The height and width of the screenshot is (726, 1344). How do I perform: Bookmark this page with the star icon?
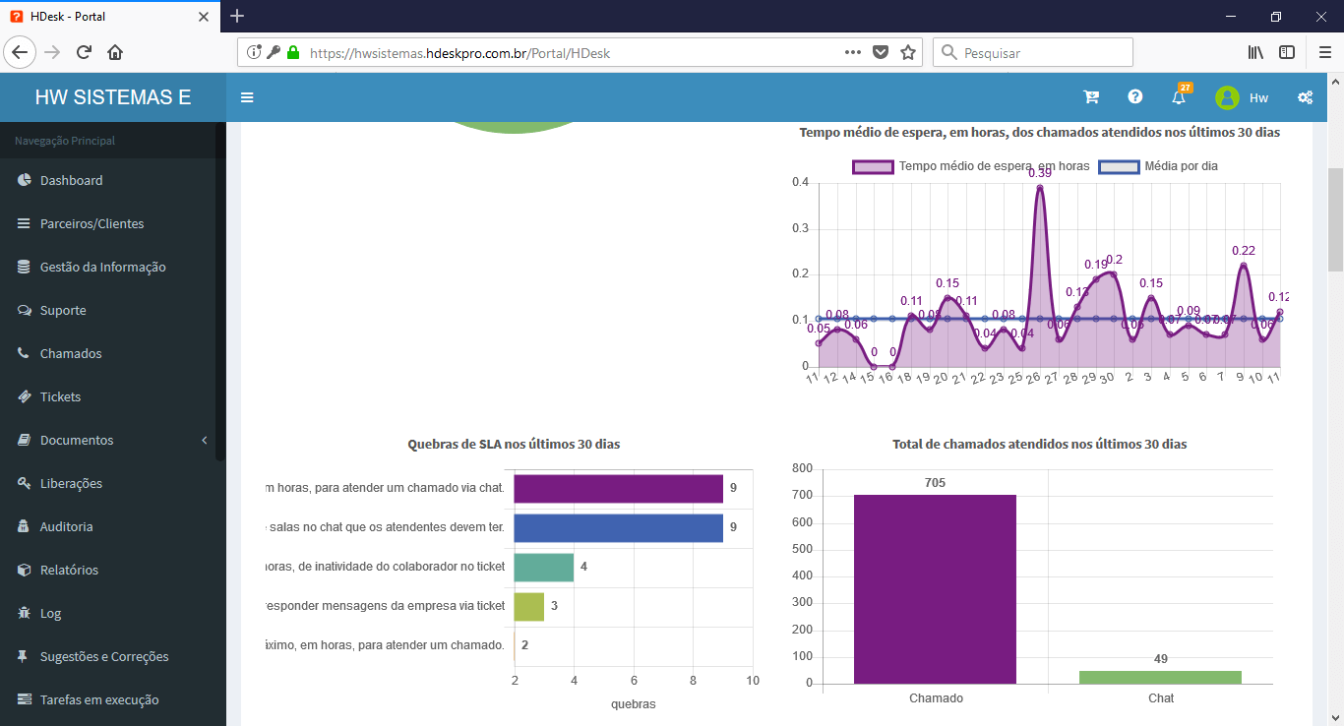907,53
